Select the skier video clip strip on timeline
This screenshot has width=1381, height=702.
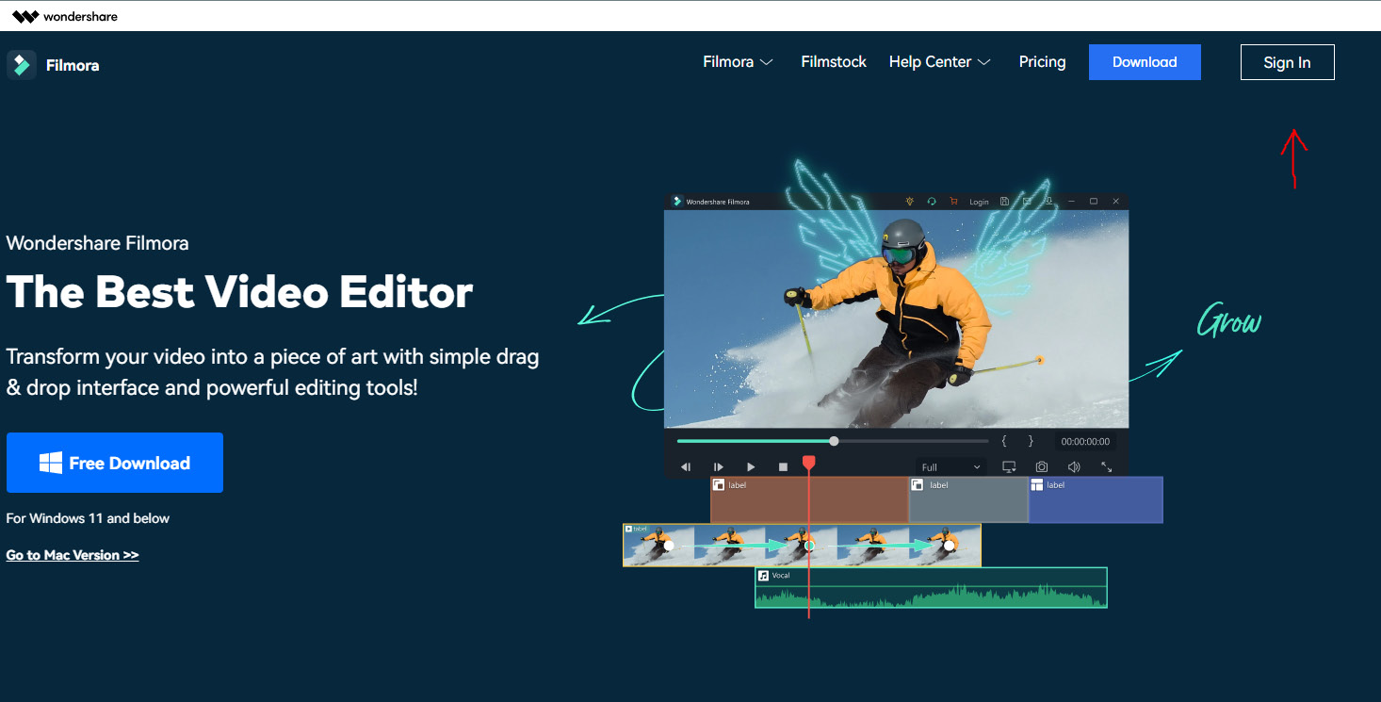[802, 546]
